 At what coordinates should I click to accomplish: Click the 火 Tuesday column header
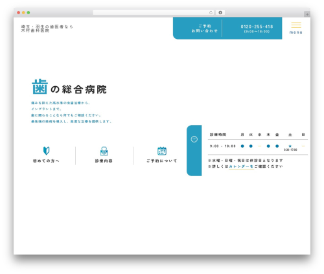click(251, 135)
